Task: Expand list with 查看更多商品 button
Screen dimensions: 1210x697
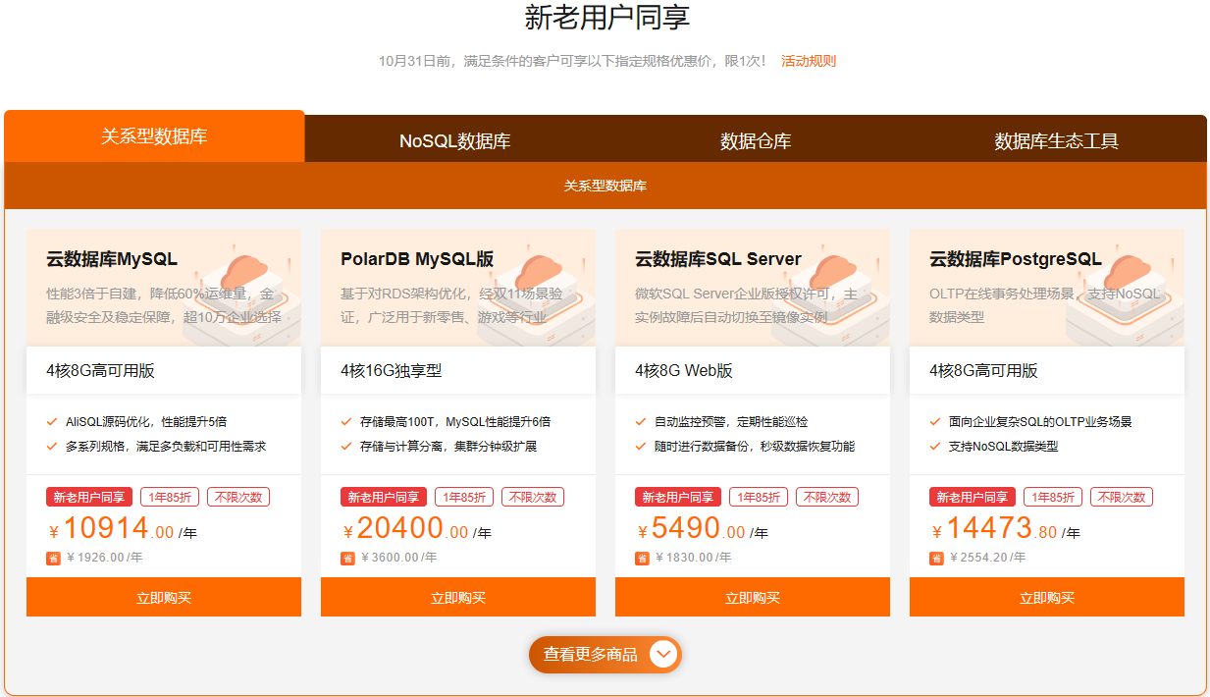Action: point(605,654)
